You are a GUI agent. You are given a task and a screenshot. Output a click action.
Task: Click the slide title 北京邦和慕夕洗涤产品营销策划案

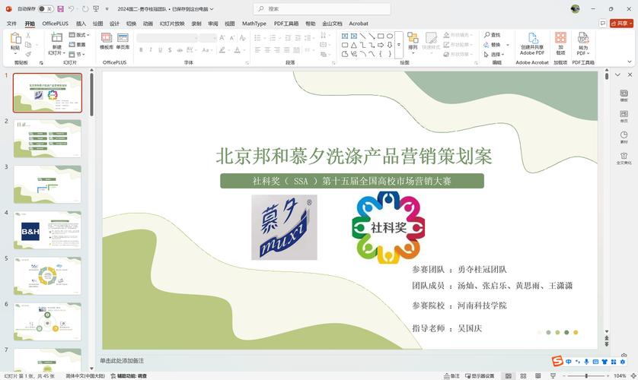[354, 157]
